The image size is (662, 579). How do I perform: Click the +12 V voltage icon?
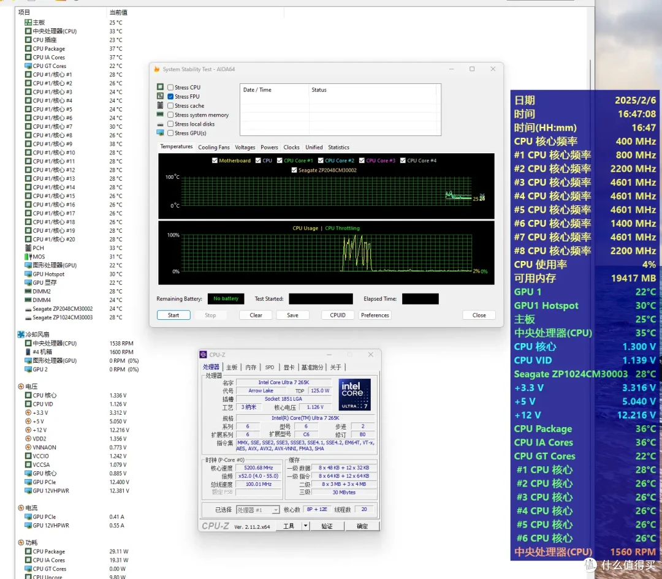point(28,430)
